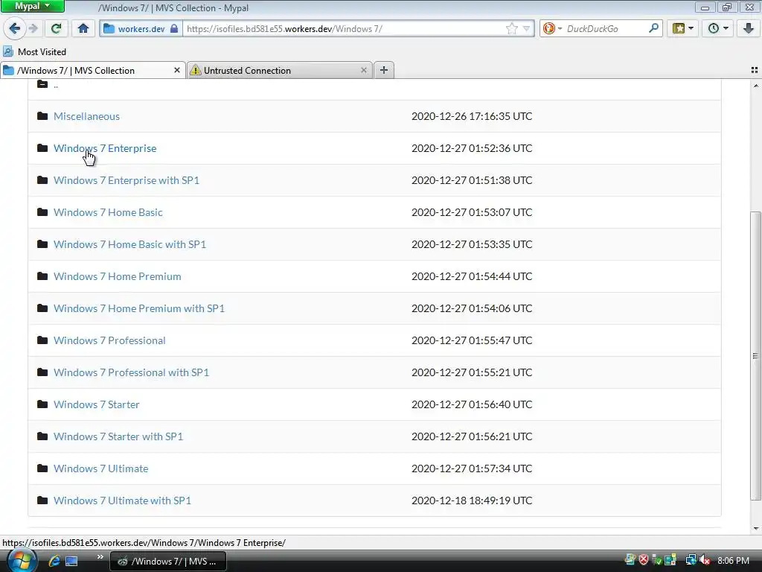Bookmark this page with the star icon
Image resolution: width=762 pixels, height=572 pixels.
click(511, 29)
